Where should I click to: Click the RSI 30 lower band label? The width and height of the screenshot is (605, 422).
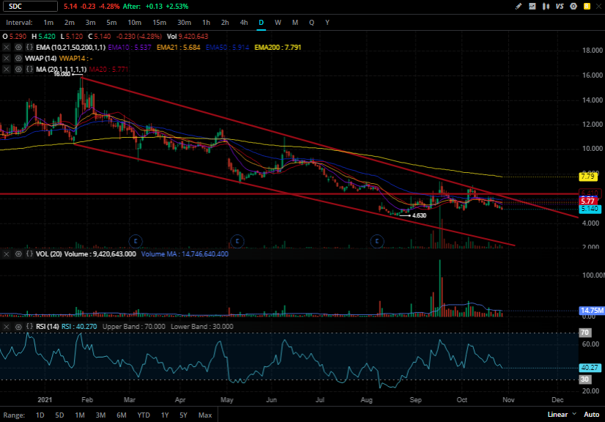585,380
